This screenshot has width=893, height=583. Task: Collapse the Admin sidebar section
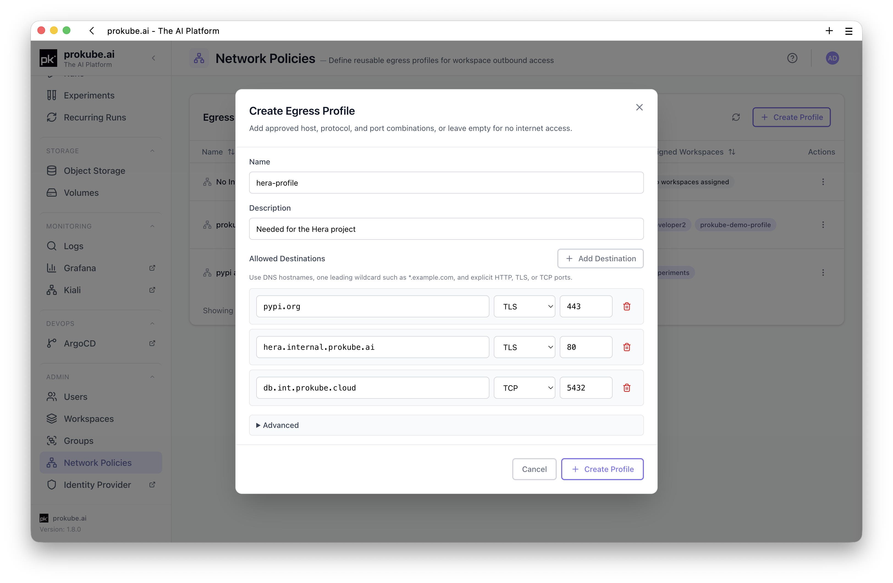[152, 377]
